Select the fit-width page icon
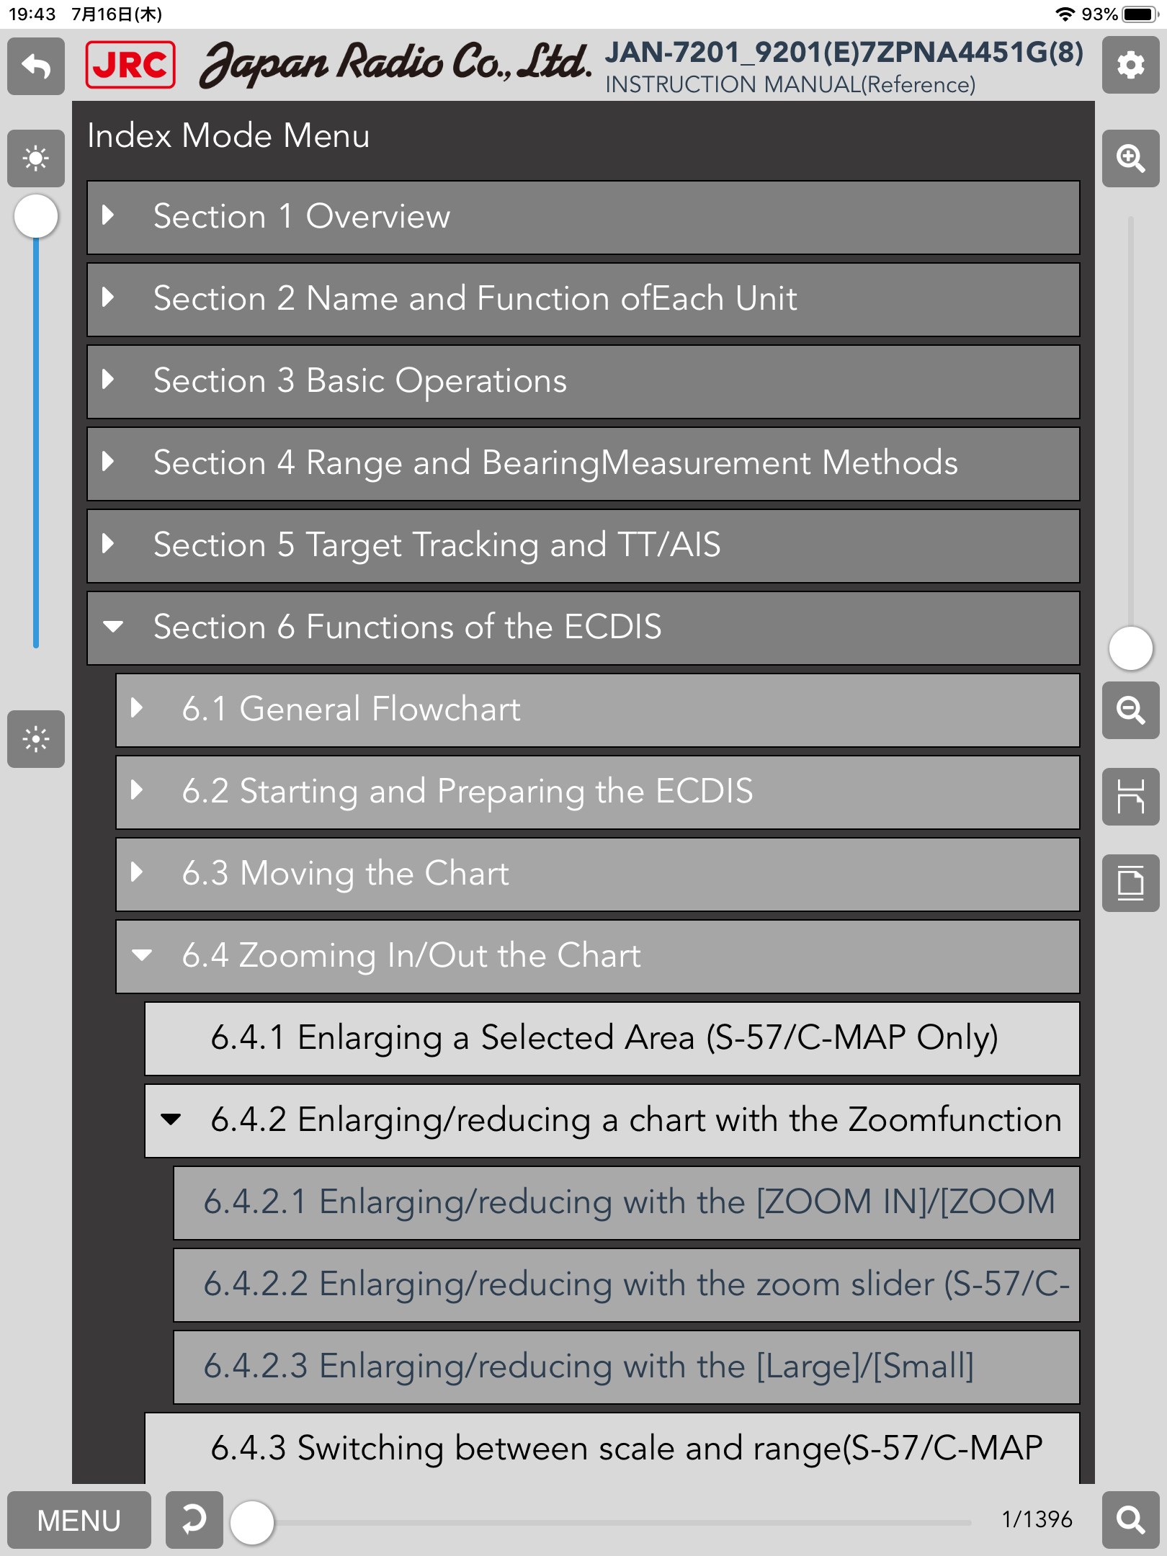 1130,797
